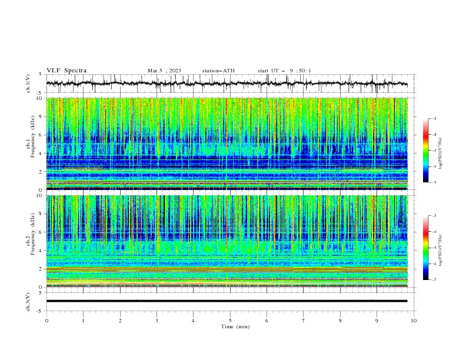466x360 pixels.
Task: Click the 'Time (min)' x-axis label
Action: 235,326
